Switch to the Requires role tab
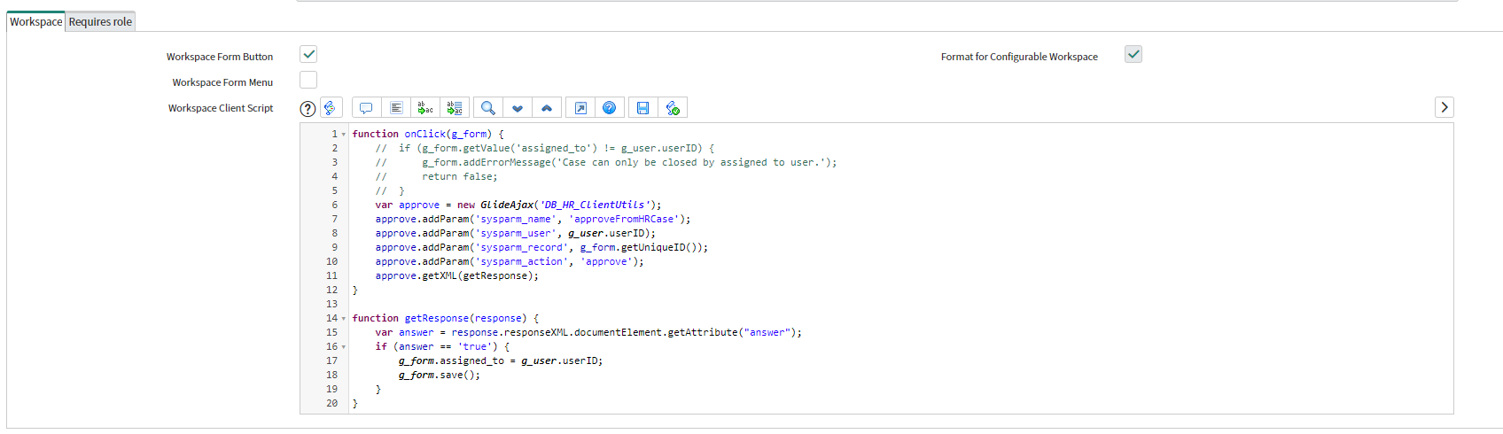This screenshot has height=434, width=1503. click(100, 21)
